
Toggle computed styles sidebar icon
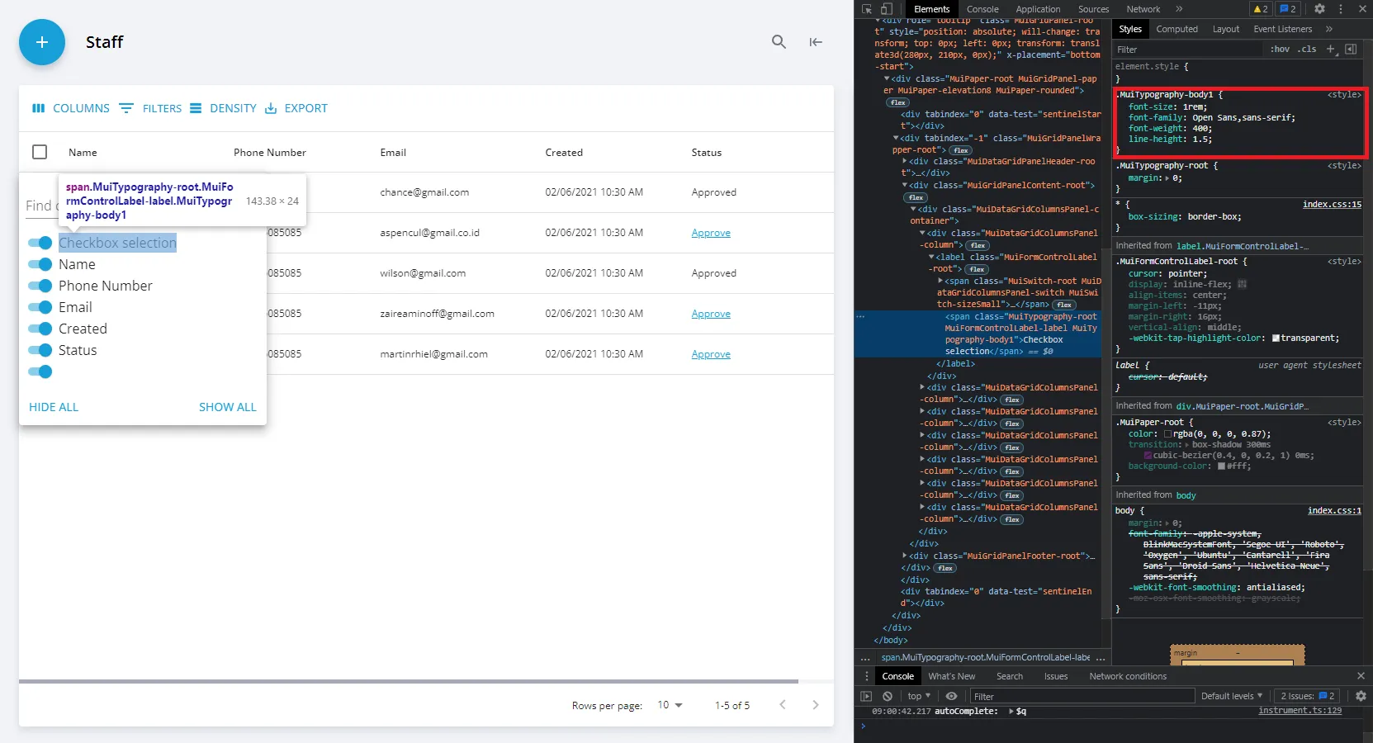pos(1351,50)
